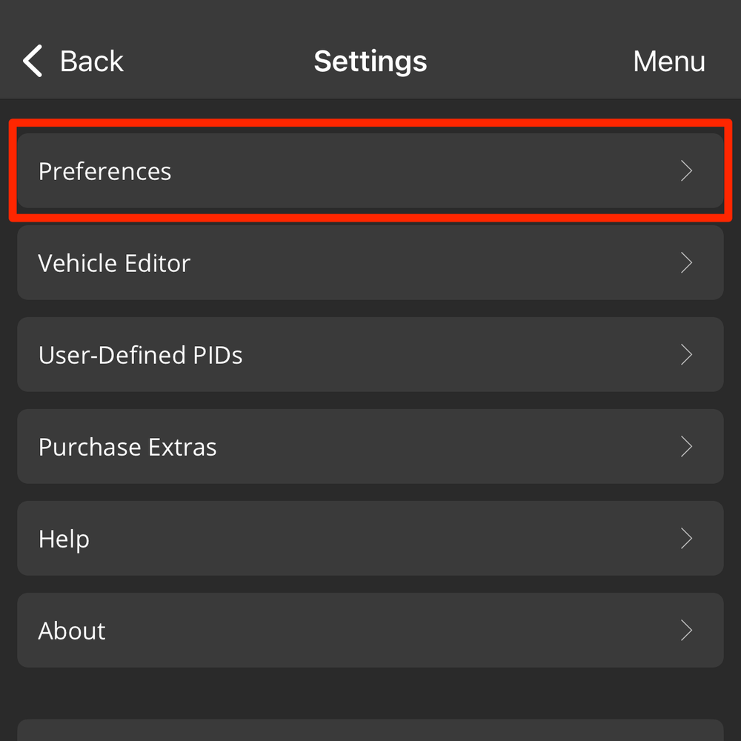Tap the chevron on the Help row
The image size is (741, 741).
[686, 539]
